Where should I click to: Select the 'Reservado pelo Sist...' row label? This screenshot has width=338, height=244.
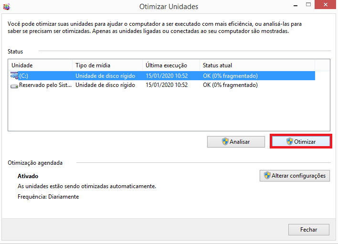(45, 85)
